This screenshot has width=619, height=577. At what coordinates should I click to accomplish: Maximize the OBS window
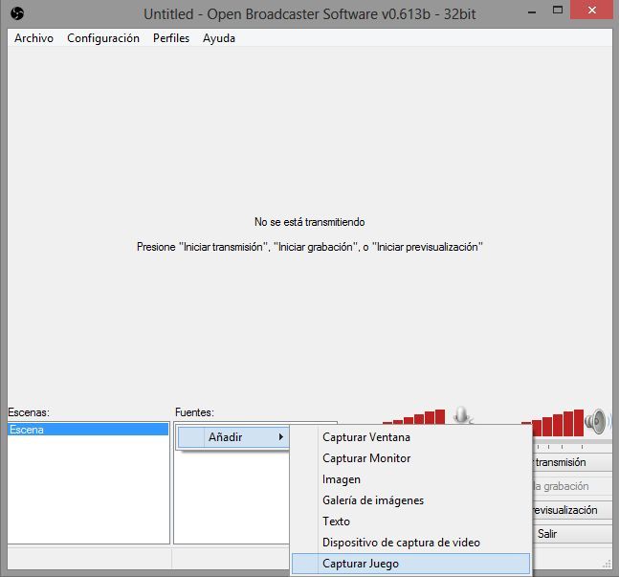click(558, 11)
